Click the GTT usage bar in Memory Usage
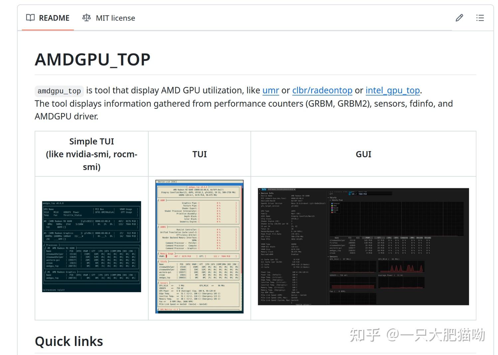 pyautogui.click(x=221, y=257)
